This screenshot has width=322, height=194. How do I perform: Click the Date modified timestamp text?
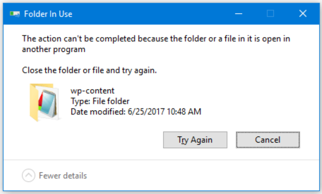pos(136,112)
